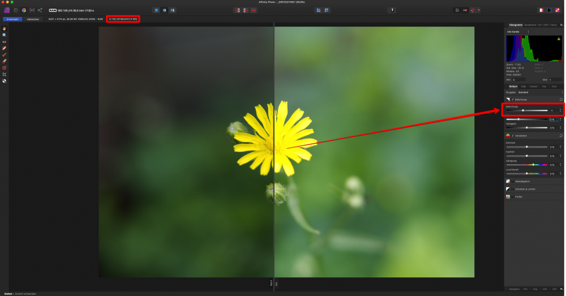Select the Hand (view) tool
Image resolution: width=566 pixels, height=296 pixels.
5,28
